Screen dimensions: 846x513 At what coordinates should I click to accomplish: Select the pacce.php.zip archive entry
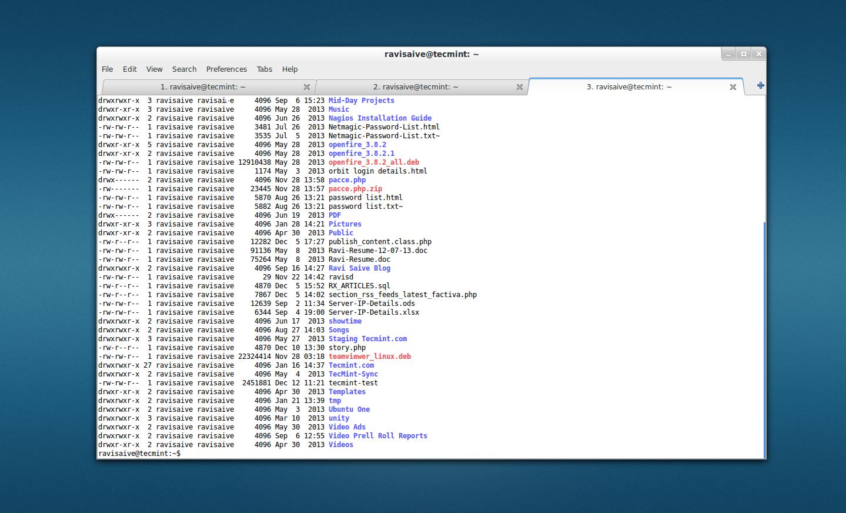[355, 188]
